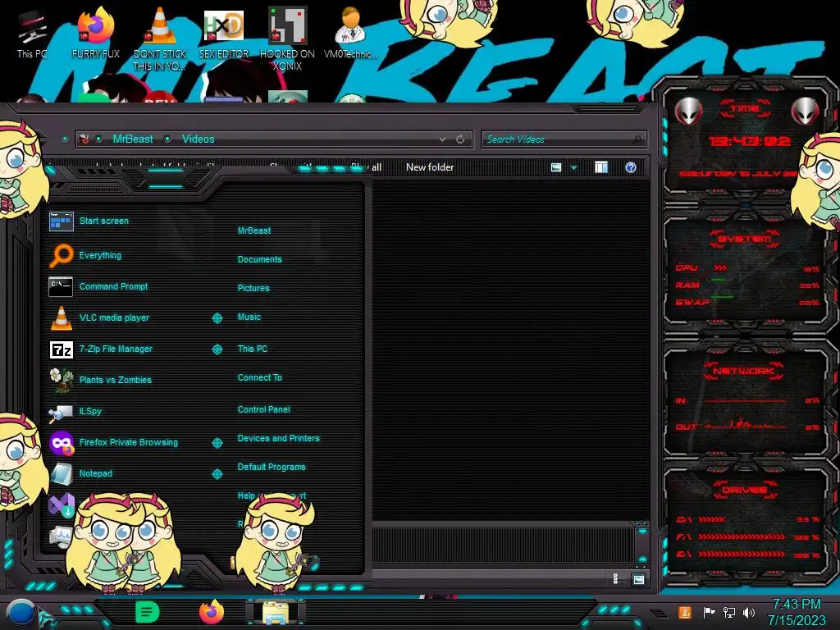This screenshot has height=630, width=840.
Task: Expand 7-Zip File Manager jump list arrow
Action: click(x=217, y=349)
